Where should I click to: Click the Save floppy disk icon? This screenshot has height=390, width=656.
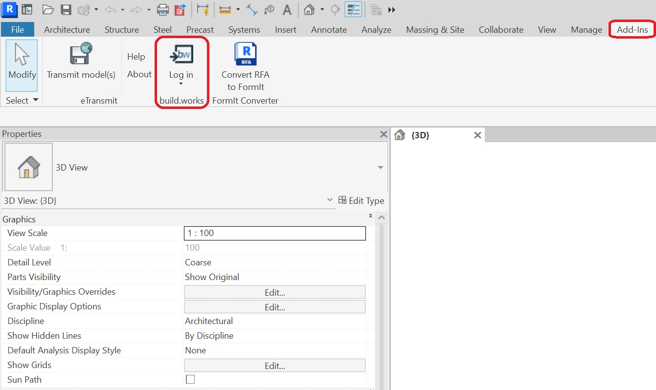click(x=66, y=9)
